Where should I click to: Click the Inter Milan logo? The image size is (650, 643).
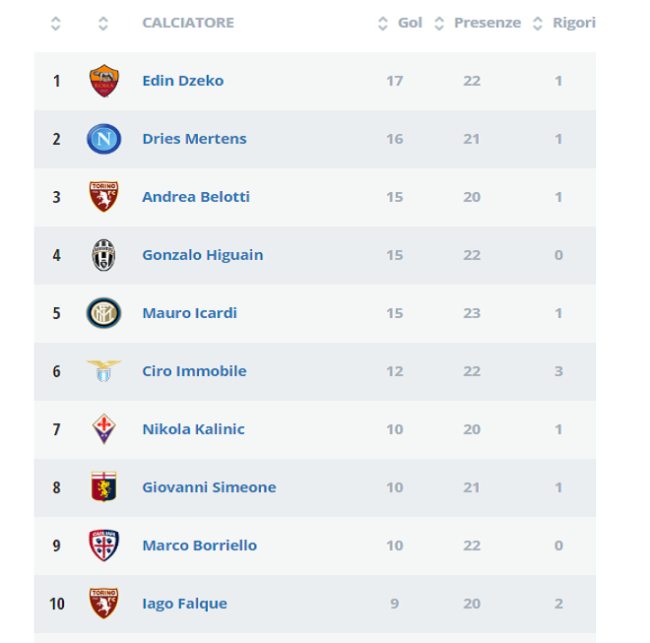pos(103,313)
